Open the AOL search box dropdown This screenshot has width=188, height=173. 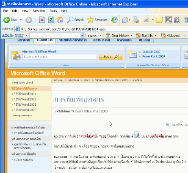coord(82,35)
